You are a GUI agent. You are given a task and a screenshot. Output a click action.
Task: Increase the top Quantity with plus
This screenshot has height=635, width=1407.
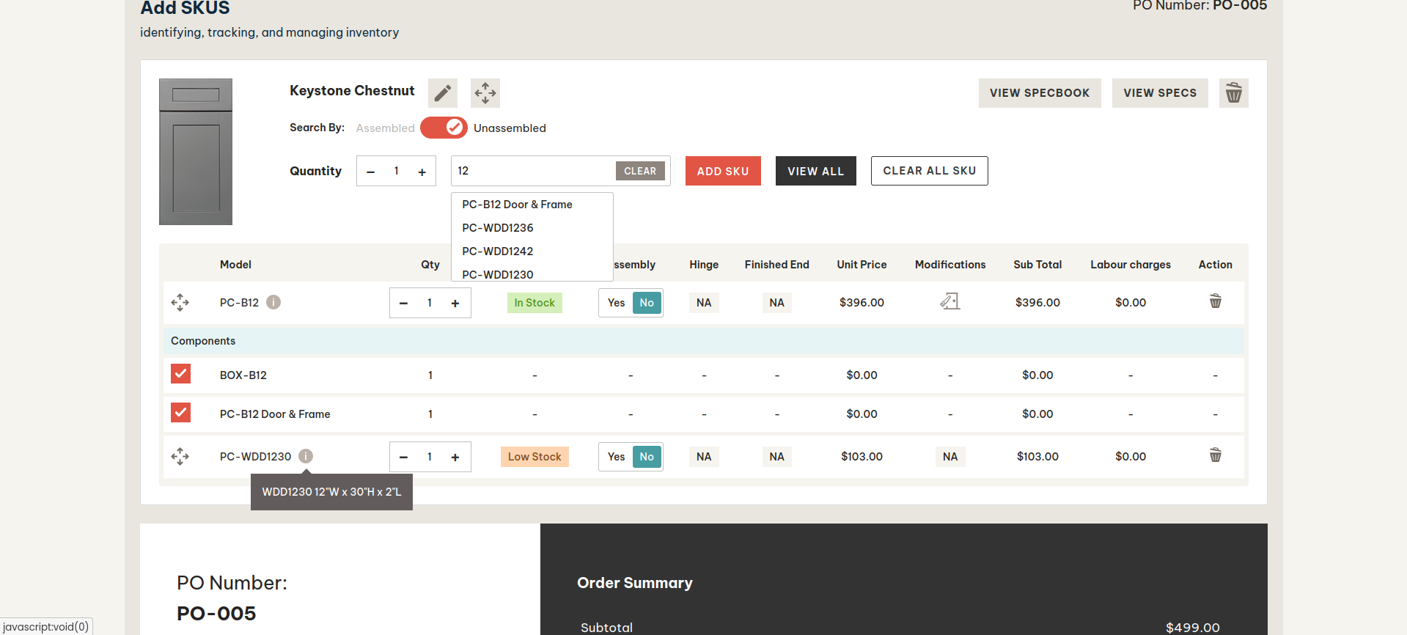coord(422,172)
